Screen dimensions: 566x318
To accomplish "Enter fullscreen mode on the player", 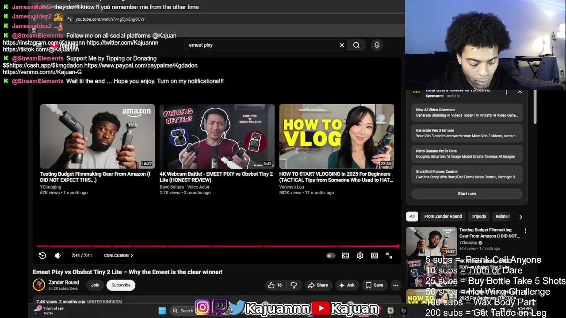I will (389, 255).
